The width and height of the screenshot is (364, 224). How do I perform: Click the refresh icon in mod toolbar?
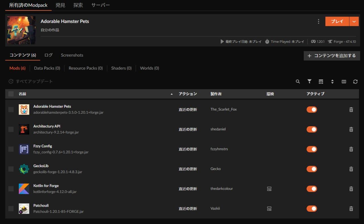355,82
